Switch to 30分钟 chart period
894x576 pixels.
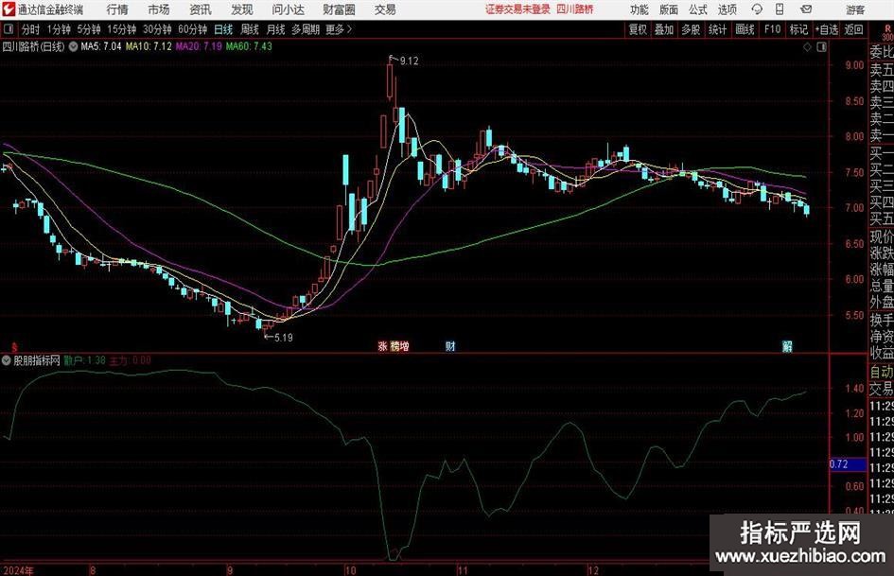(x=157, y=29)
